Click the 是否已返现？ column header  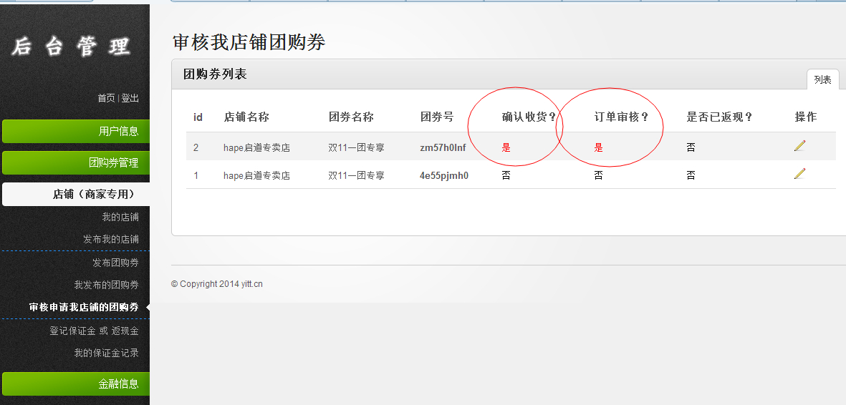pyautogui.click(x=720, y=117)
